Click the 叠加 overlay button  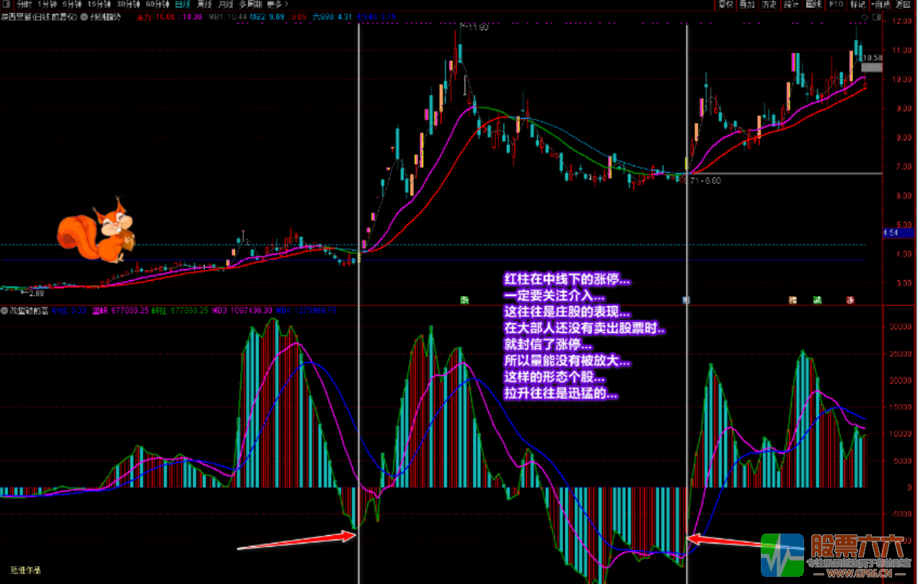(747, 4)
